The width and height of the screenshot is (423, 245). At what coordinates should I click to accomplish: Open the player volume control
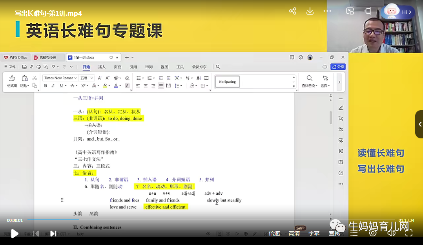click(391, 233)
